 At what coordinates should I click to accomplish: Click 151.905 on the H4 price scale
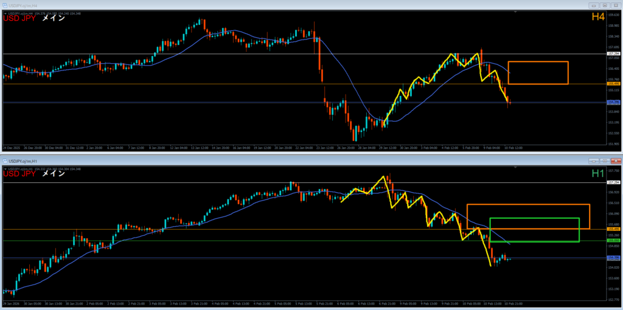tap(613, 143)
